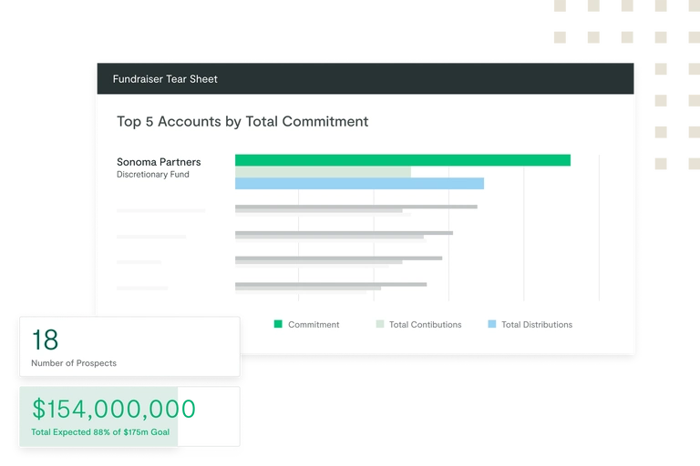The width and height of the screenshot is (700, 466).
Task: Open the 18 Number of Prospects card
Action: 129,347
